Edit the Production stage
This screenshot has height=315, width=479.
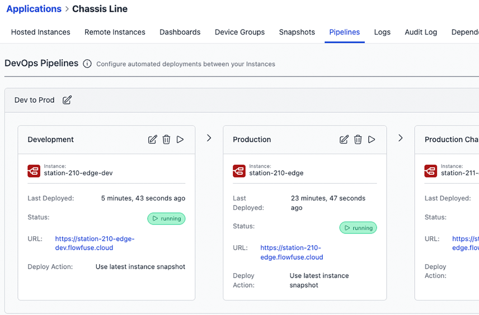click(344, 140)
